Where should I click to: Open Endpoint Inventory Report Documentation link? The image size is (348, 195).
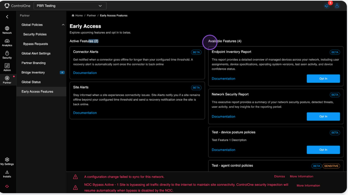tap(223, 79)
